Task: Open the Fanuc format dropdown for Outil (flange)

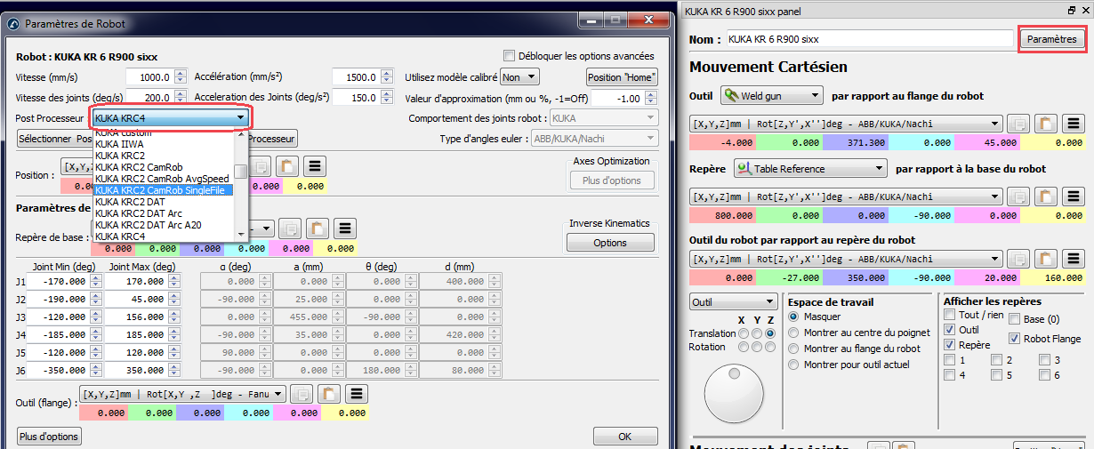Action: coord(182,394)
